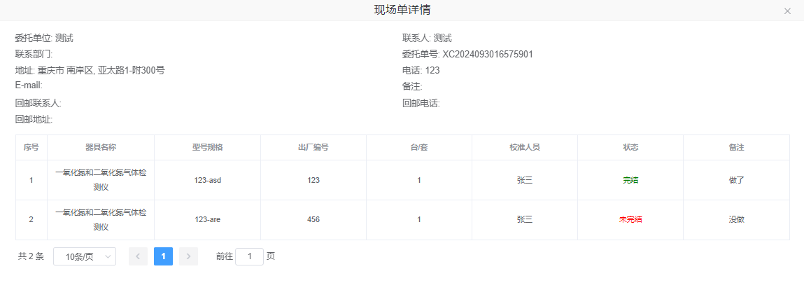This screenshot has height=290, width=804.
Task: Click model cell 123-asd
Action: click(207, 180)
